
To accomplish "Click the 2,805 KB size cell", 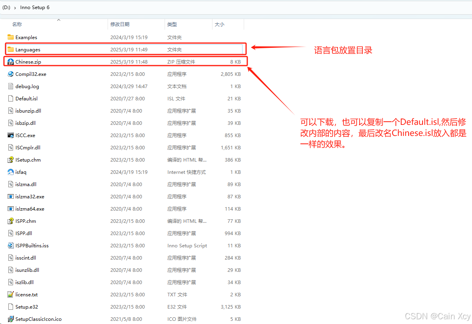I will coord(231,74).
